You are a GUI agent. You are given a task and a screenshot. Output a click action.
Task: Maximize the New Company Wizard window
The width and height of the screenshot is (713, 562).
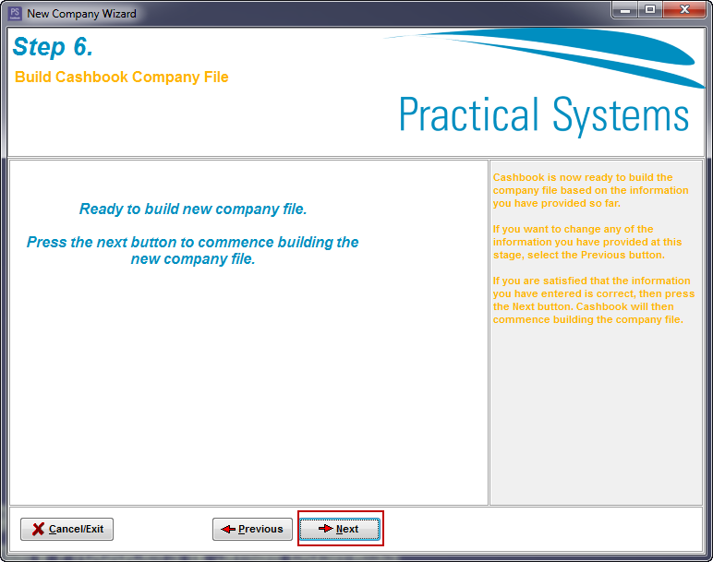pyautogui.click(x=650, y=10)
